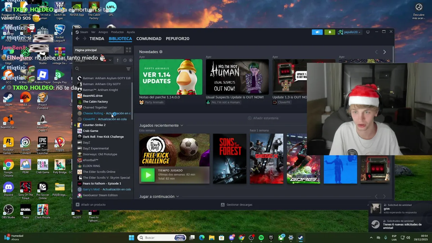The width and height of the screenshot is (432, 243).
Task: Open Spotify from the Windows taskbar
Action: tap(261, 238)
